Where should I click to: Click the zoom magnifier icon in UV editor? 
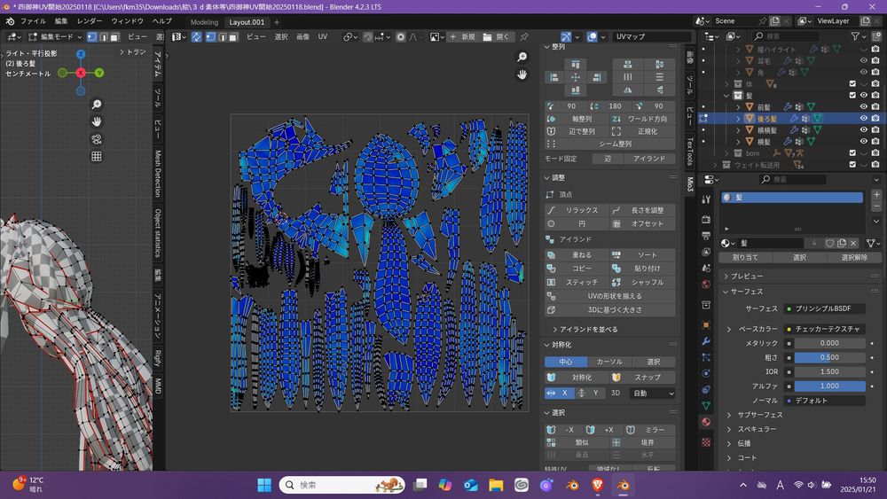(522, 57)
